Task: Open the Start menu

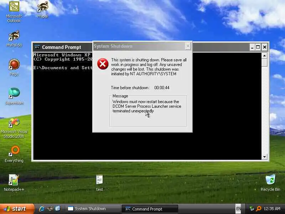Action: pos(17,209)
